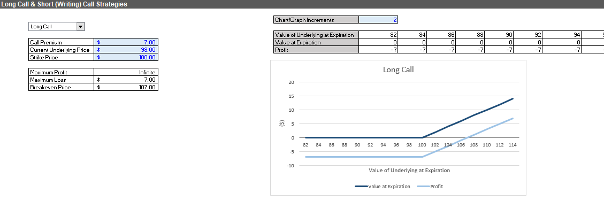Select the cell with underlying value 82
The image size is (604, 201).
[378, 35]
